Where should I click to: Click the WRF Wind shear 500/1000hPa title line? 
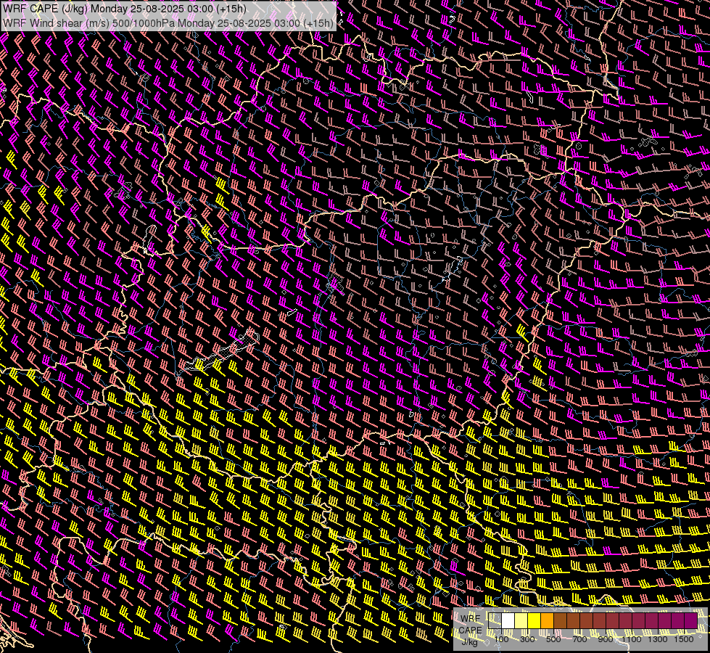coord(168,22)
